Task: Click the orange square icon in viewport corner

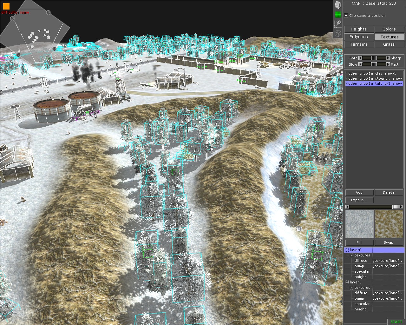Action: 6,6
